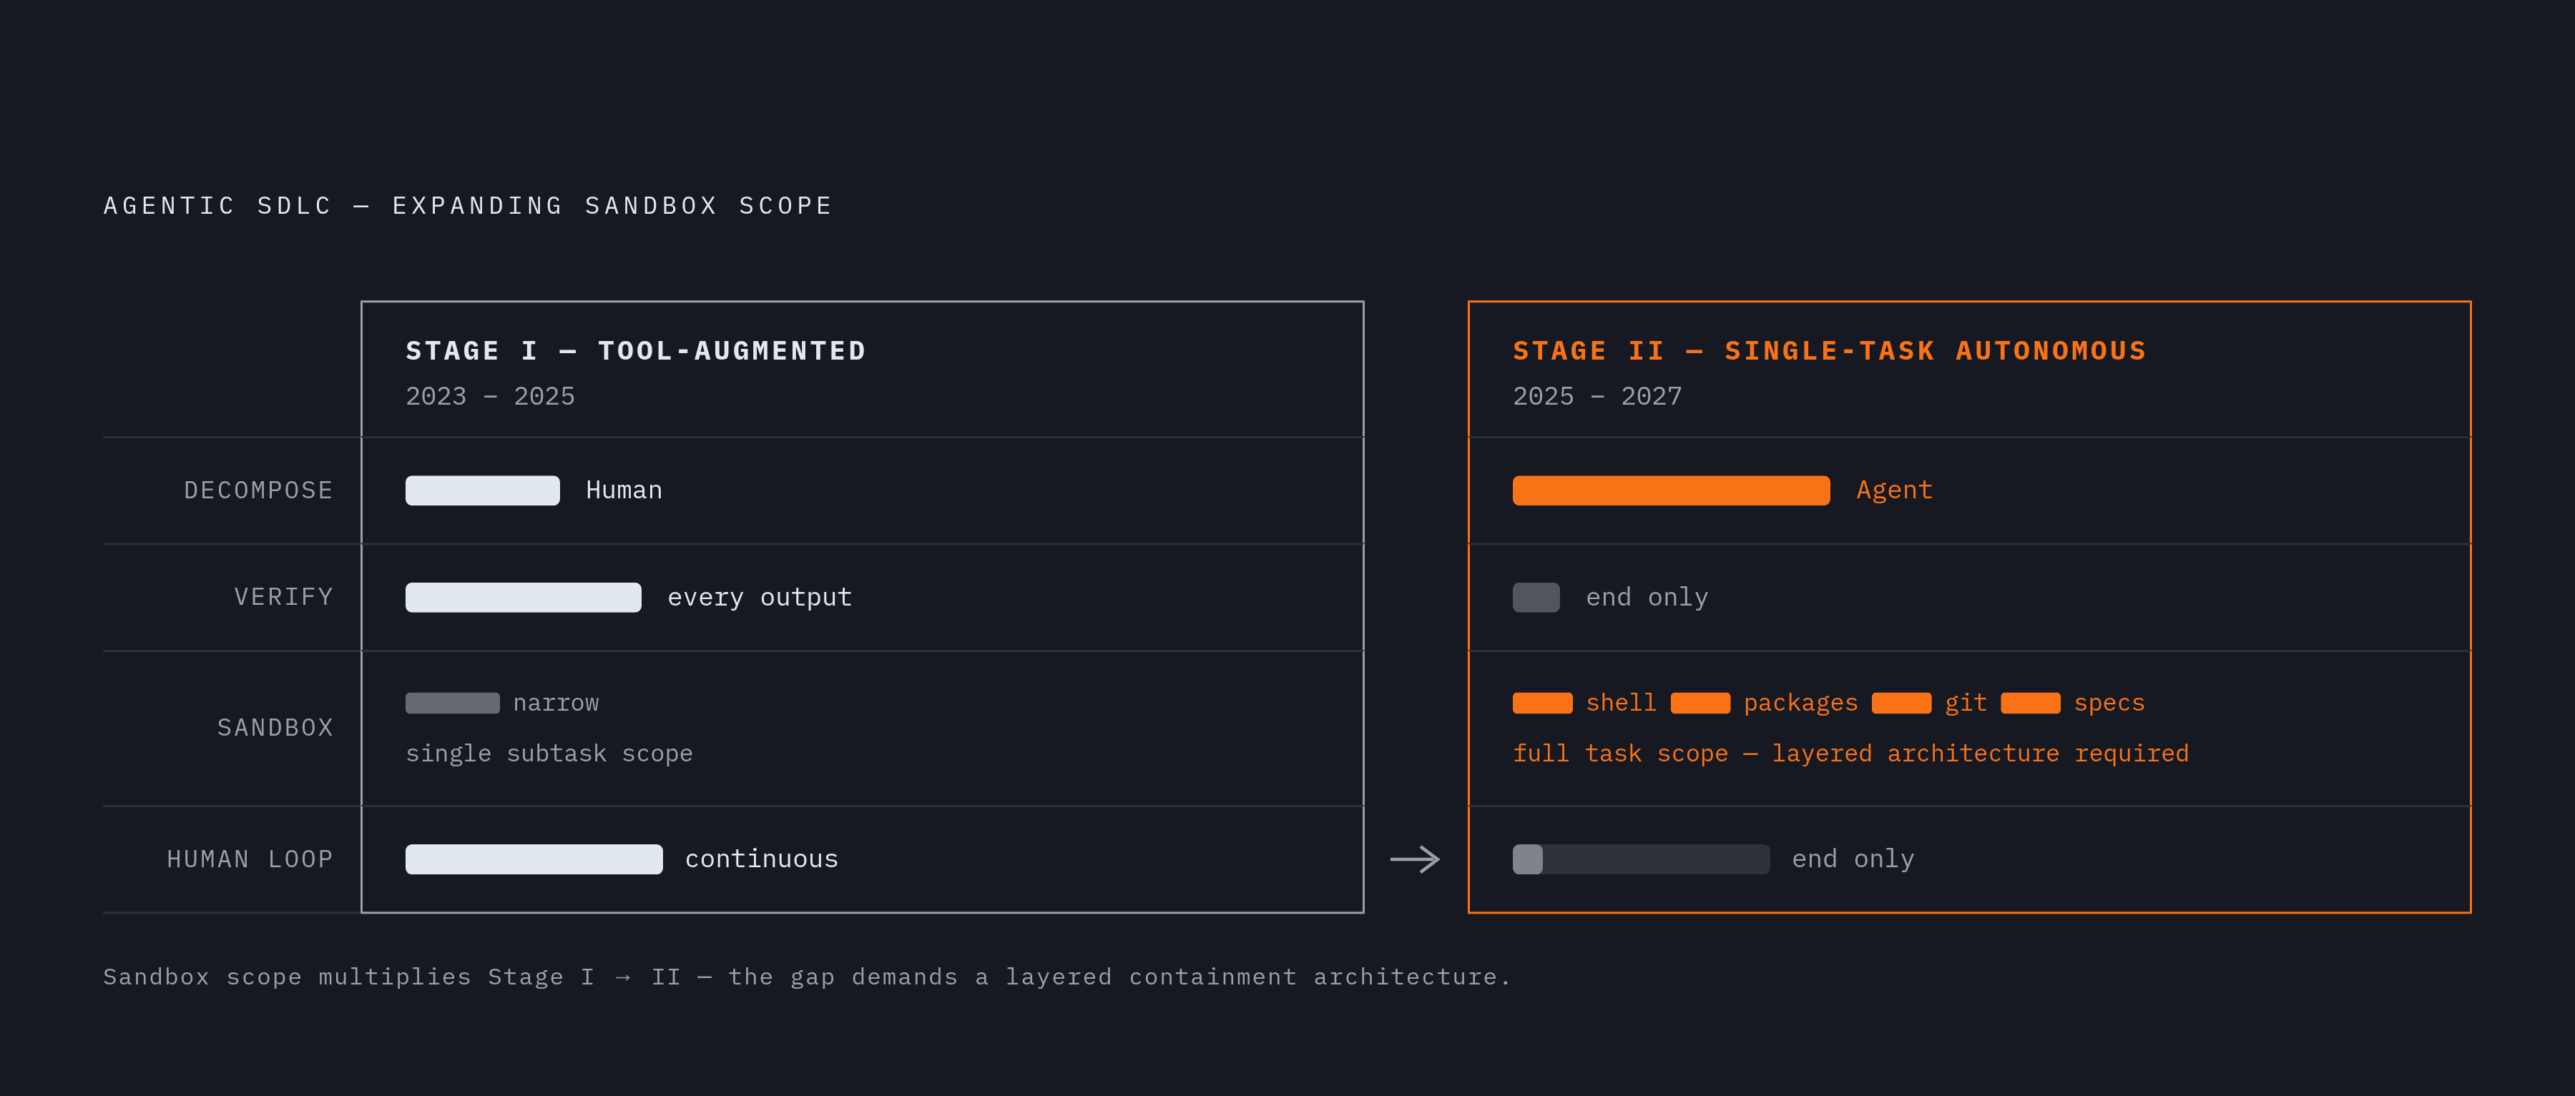This screenshot has height=1096, width=2575.
Task: Click the orange chip before 'shell'
Action: pyautogui.click(x=1542, y=703)
